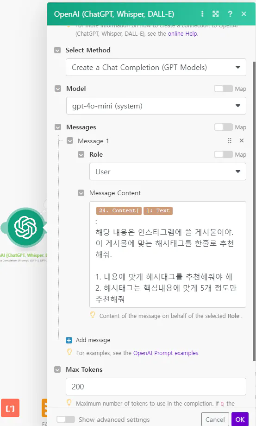This screenshot has width=256, height=426.
Task: Turn on Show advanced settings
Action: click(66, 419)
